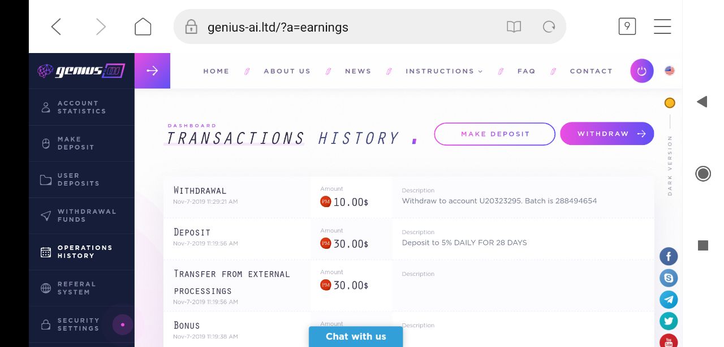
Task: Toggle the dark version switch
Action: tap(670, 103)
